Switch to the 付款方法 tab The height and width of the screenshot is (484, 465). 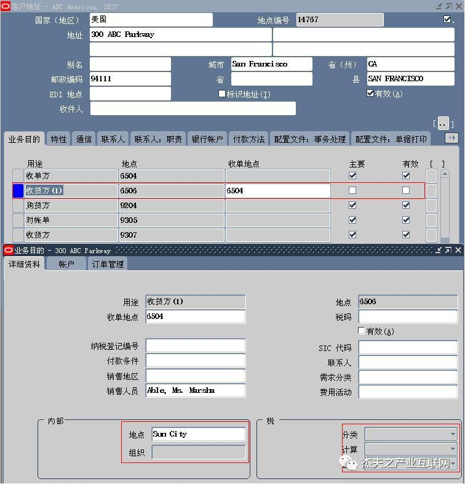point(248,139)
